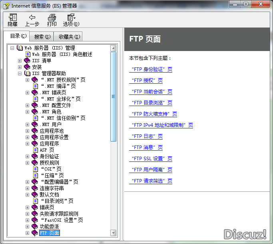Click the page icon for ".NET 编译" 页
Image resolution: width=273 pixels, height=244 pixels.
coord(36,86)
